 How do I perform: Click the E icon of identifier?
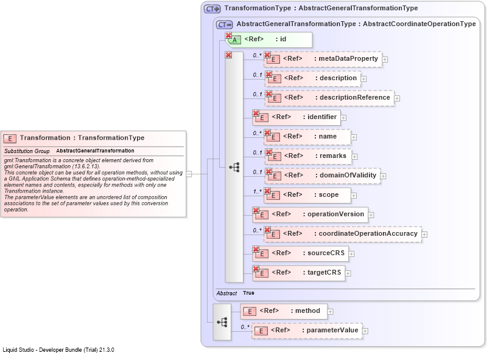coord(262,118)
